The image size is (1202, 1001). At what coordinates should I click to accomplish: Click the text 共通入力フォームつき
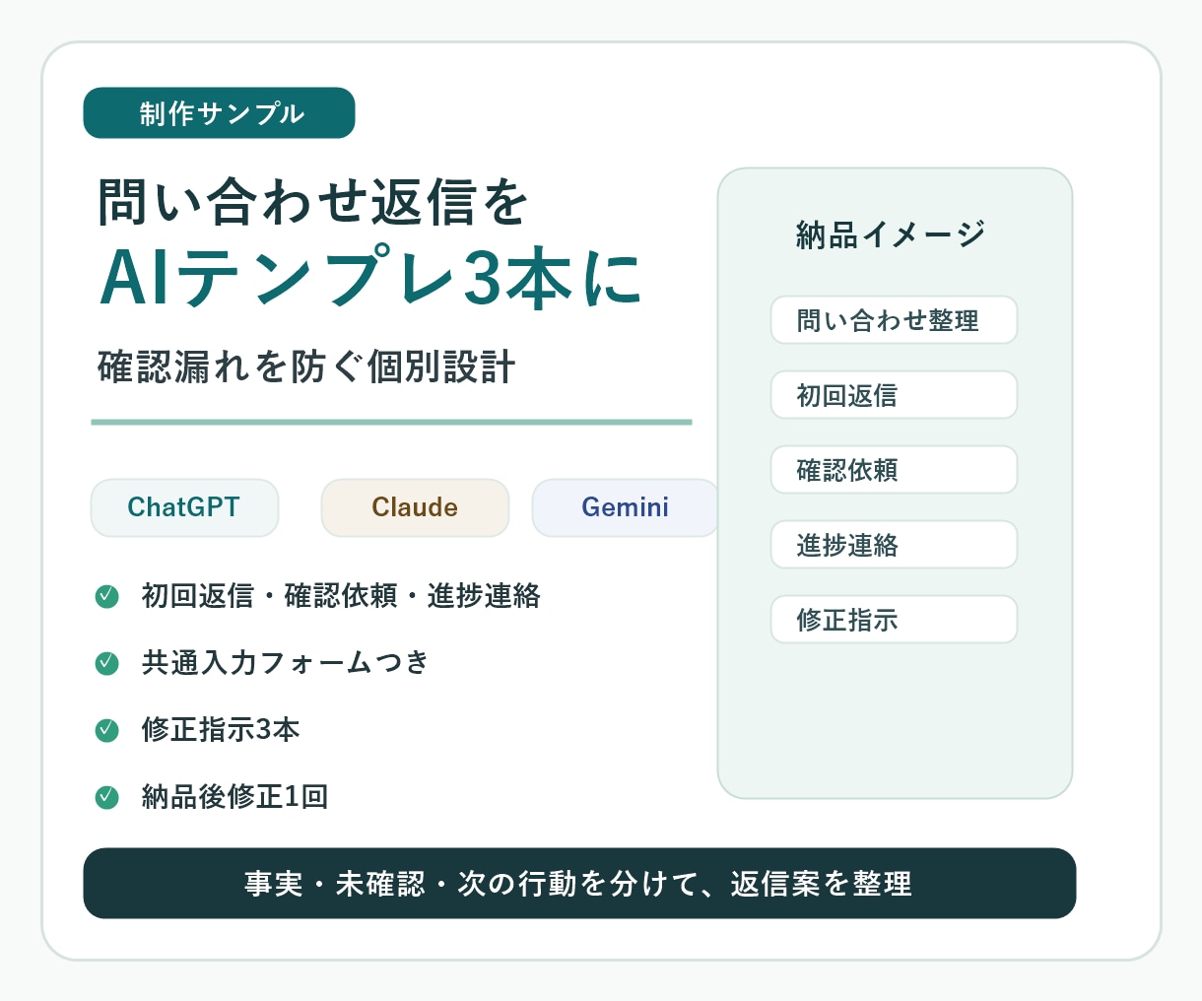tap(286, 663)
